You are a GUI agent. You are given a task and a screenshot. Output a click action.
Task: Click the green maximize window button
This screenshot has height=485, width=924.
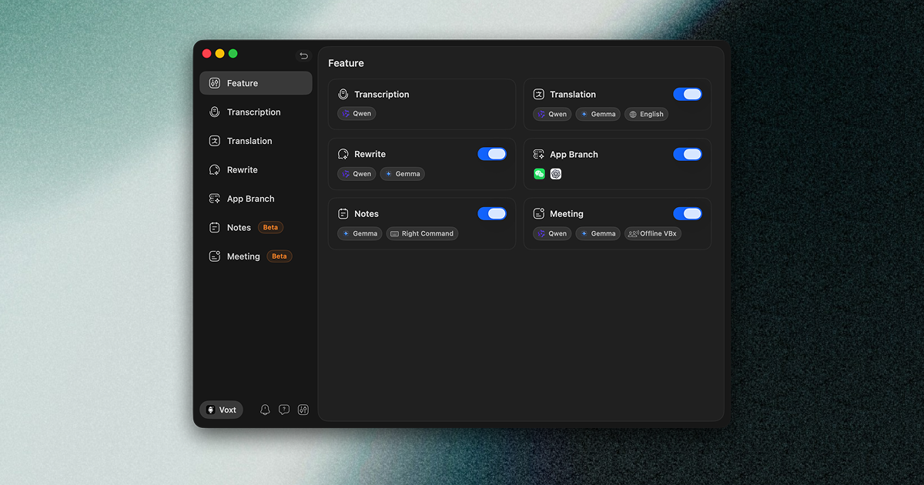[233, 54]
